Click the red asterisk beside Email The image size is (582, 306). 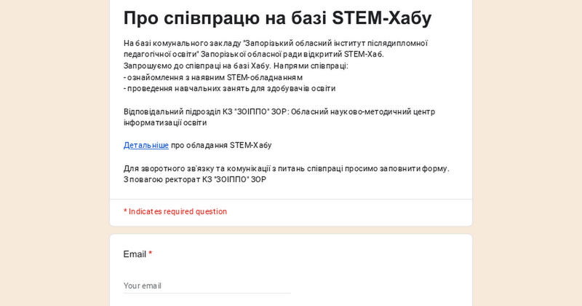point(151,254)
